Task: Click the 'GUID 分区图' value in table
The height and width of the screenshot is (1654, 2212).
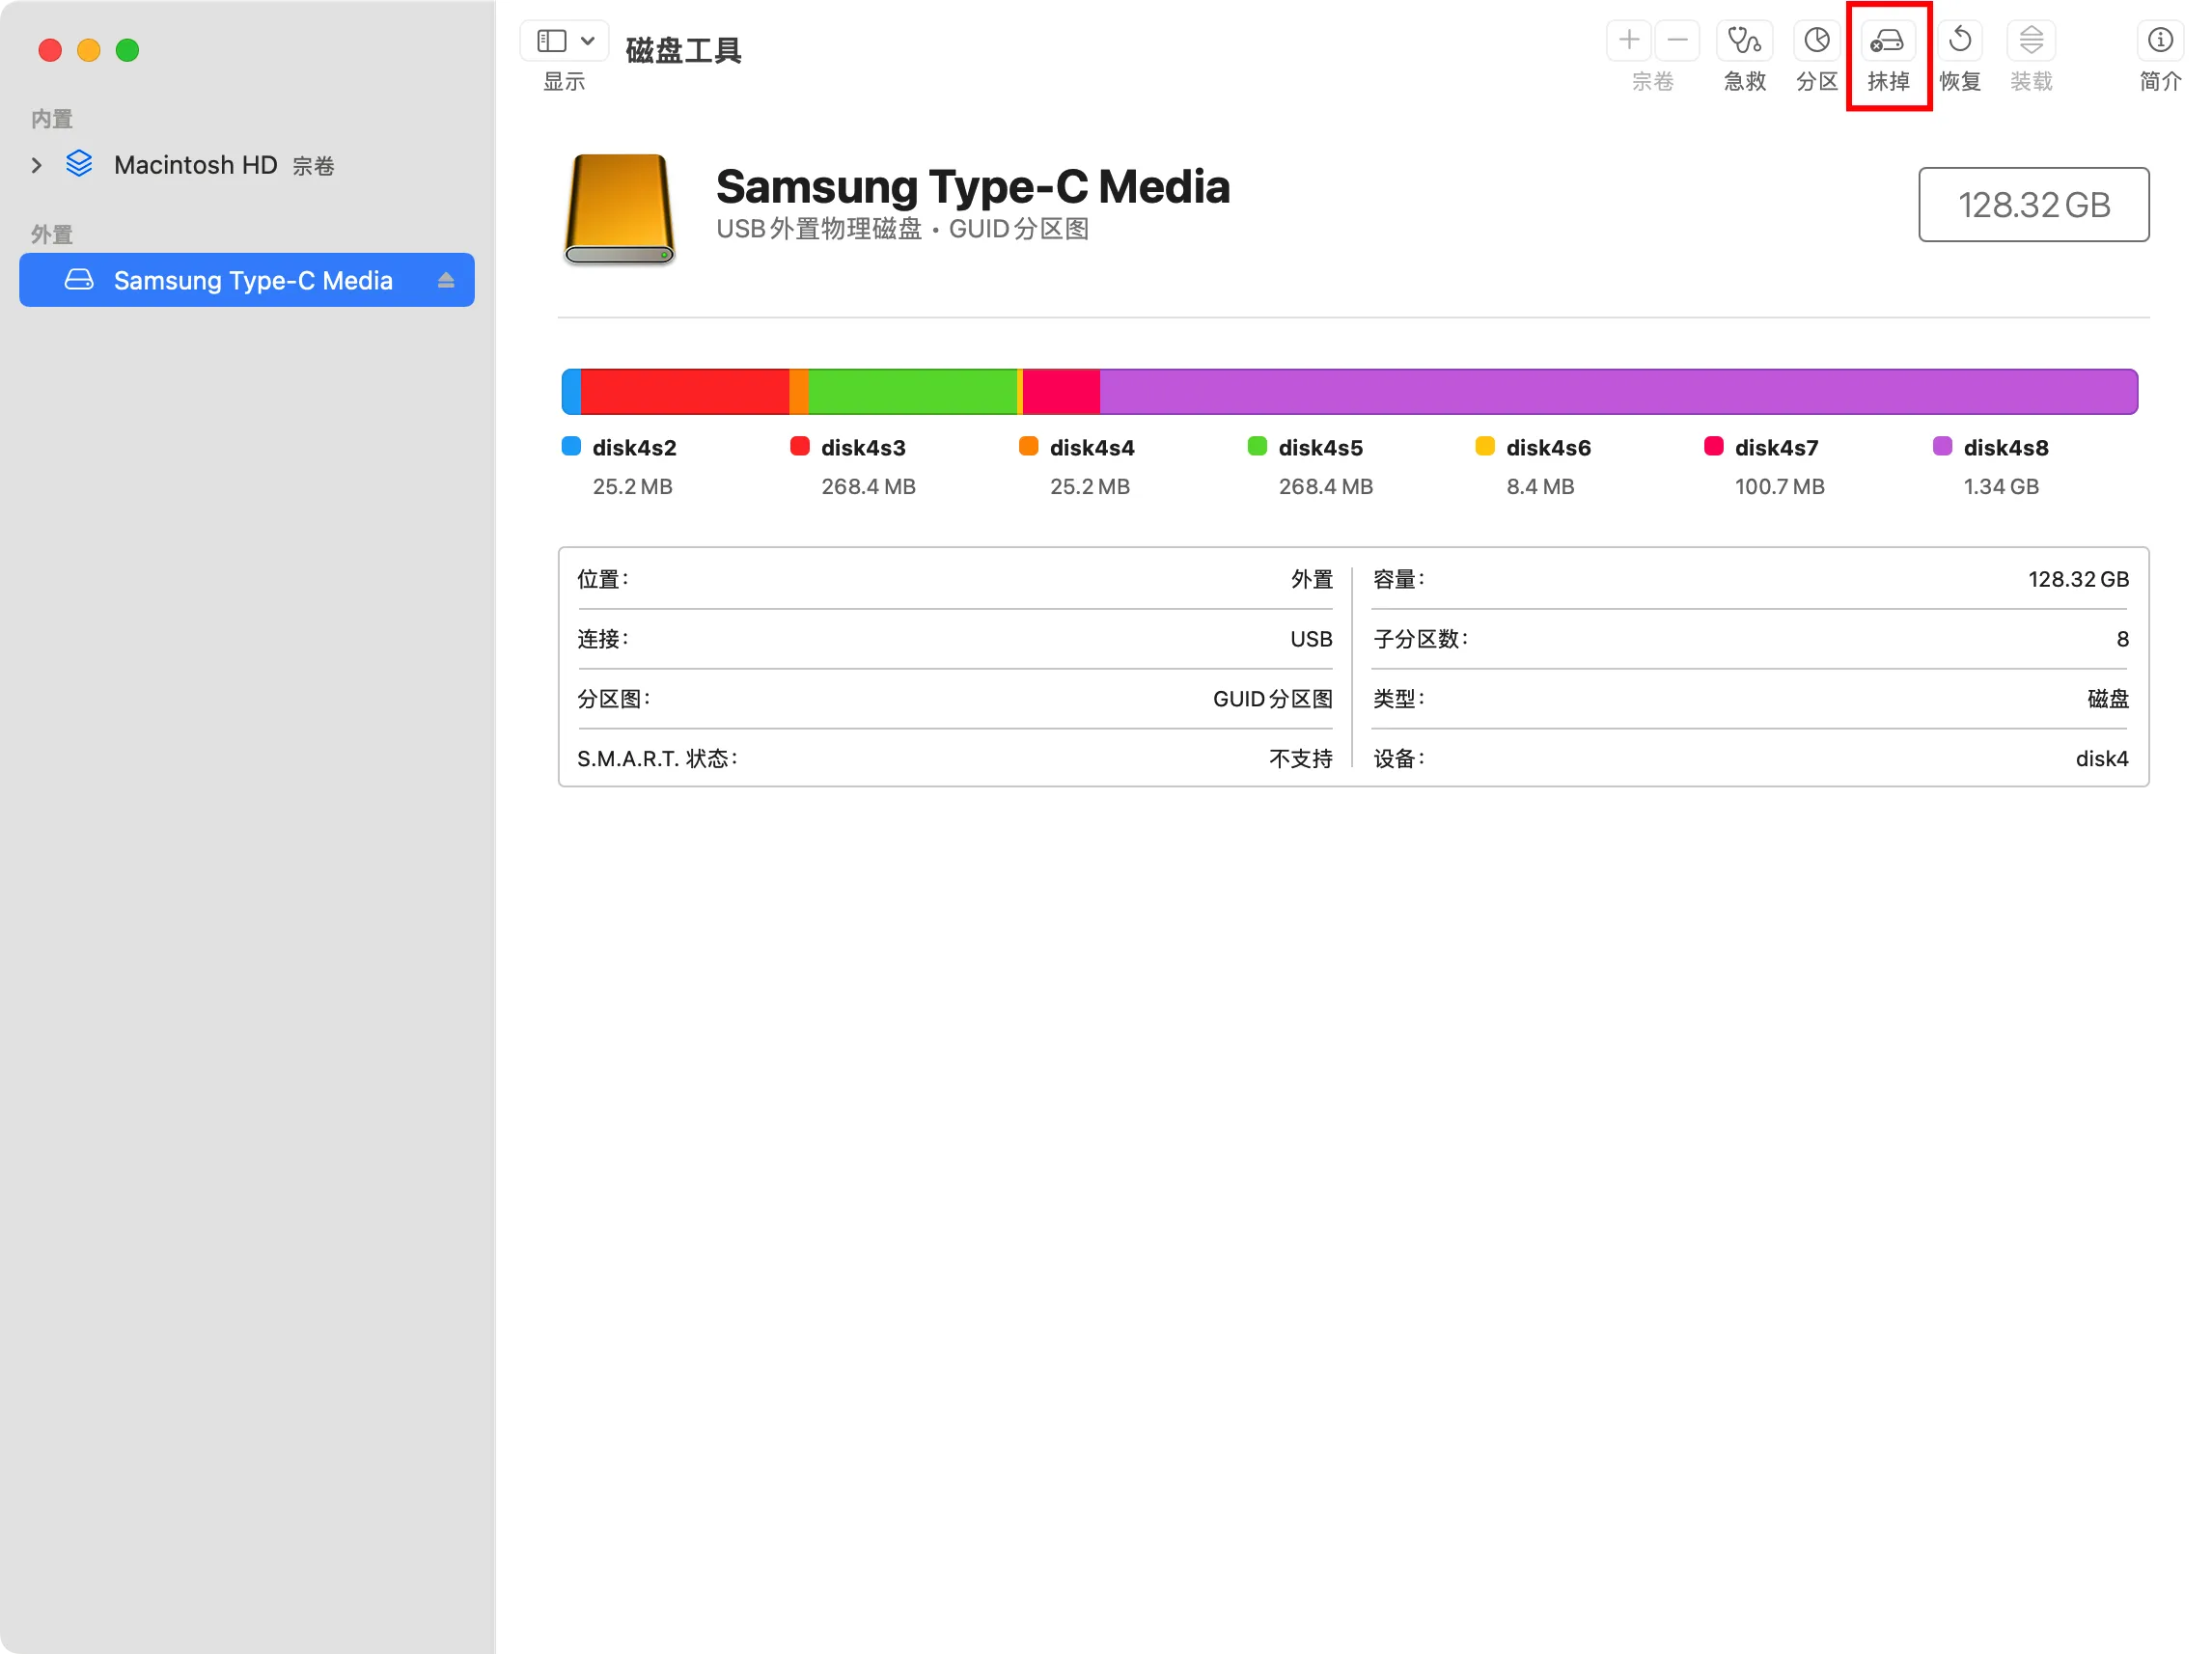Action: [x=1272, y=699]
